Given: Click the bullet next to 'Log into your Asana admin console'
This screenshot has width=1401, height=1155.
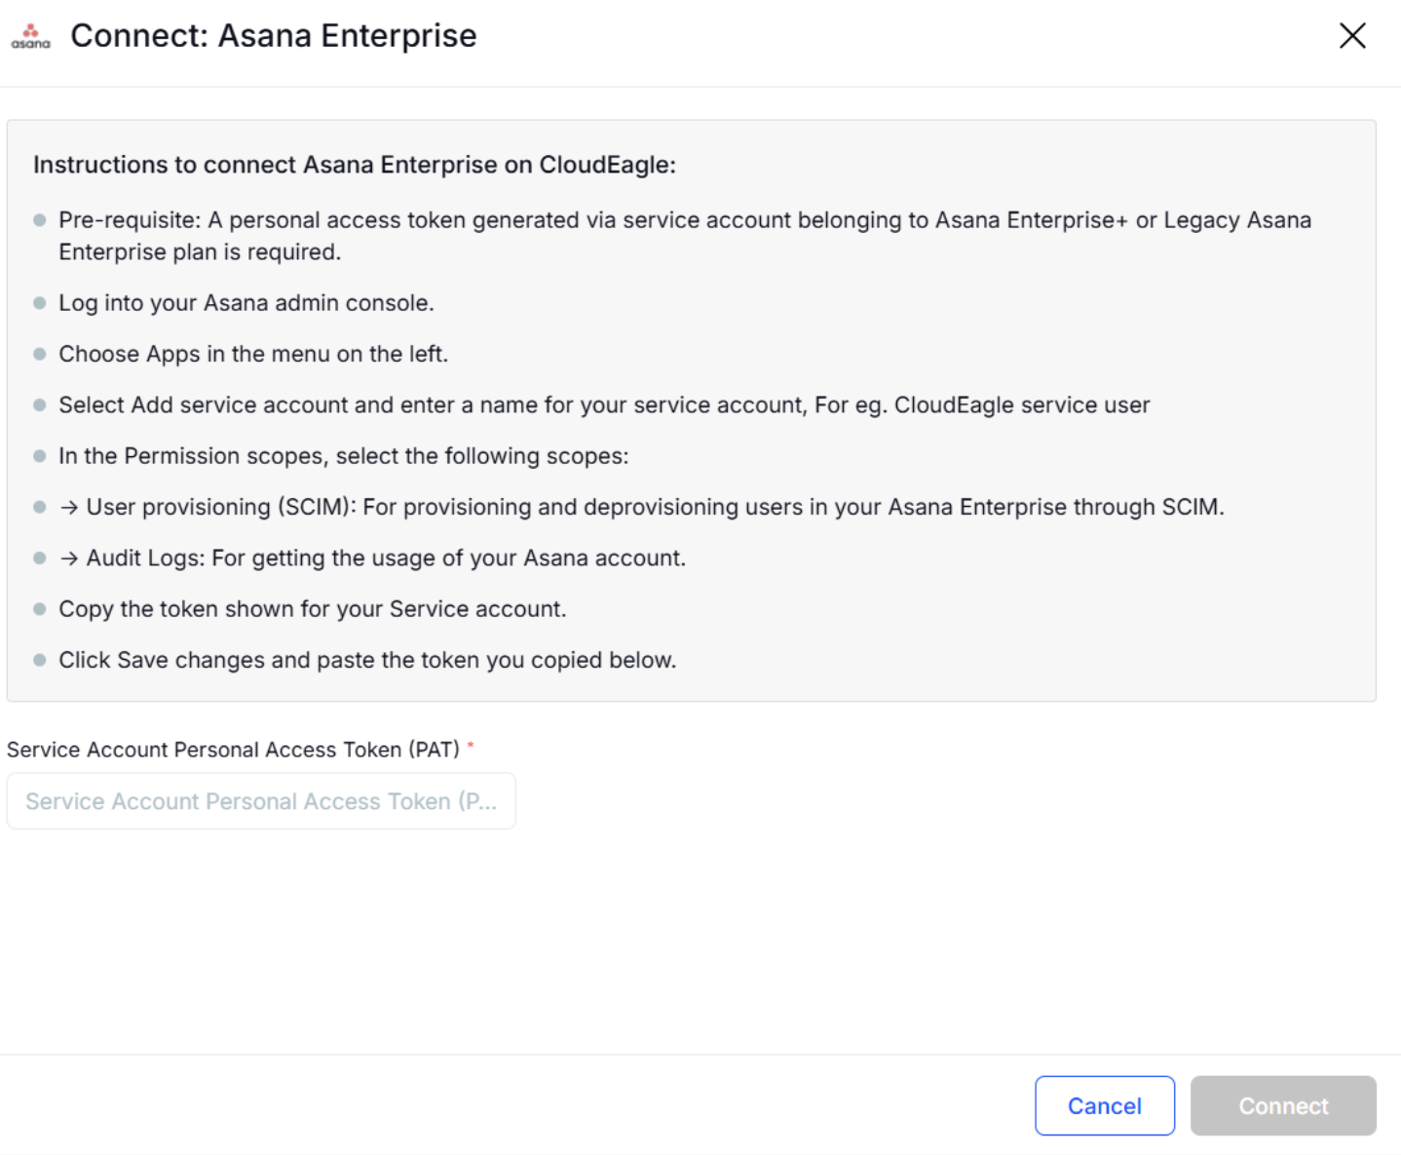Looking at the screenshot, I should (x=38, y=302).
